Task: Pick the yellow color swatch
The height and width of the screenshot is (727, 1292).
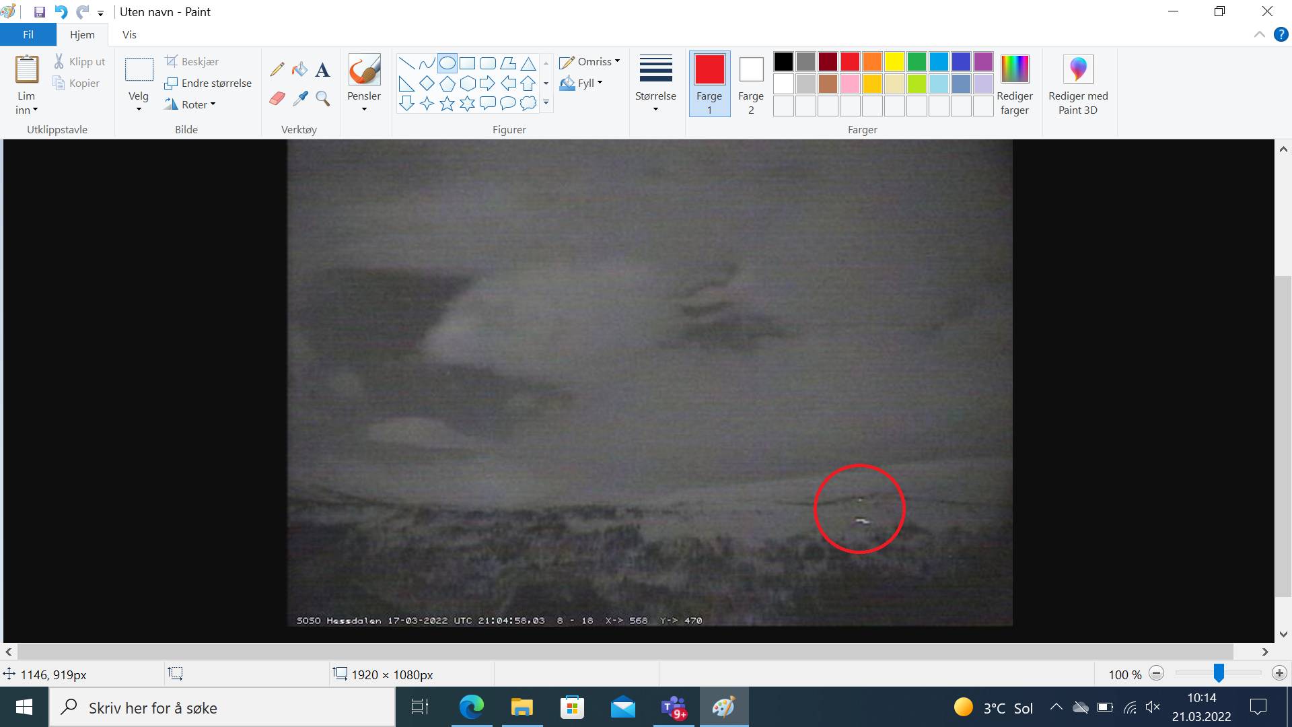Action: [894, 61]
